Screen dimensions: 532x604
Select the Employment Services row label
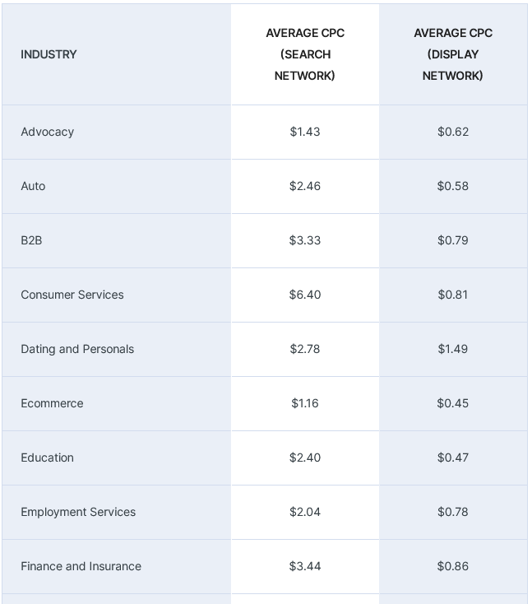[x=78, y=512]
